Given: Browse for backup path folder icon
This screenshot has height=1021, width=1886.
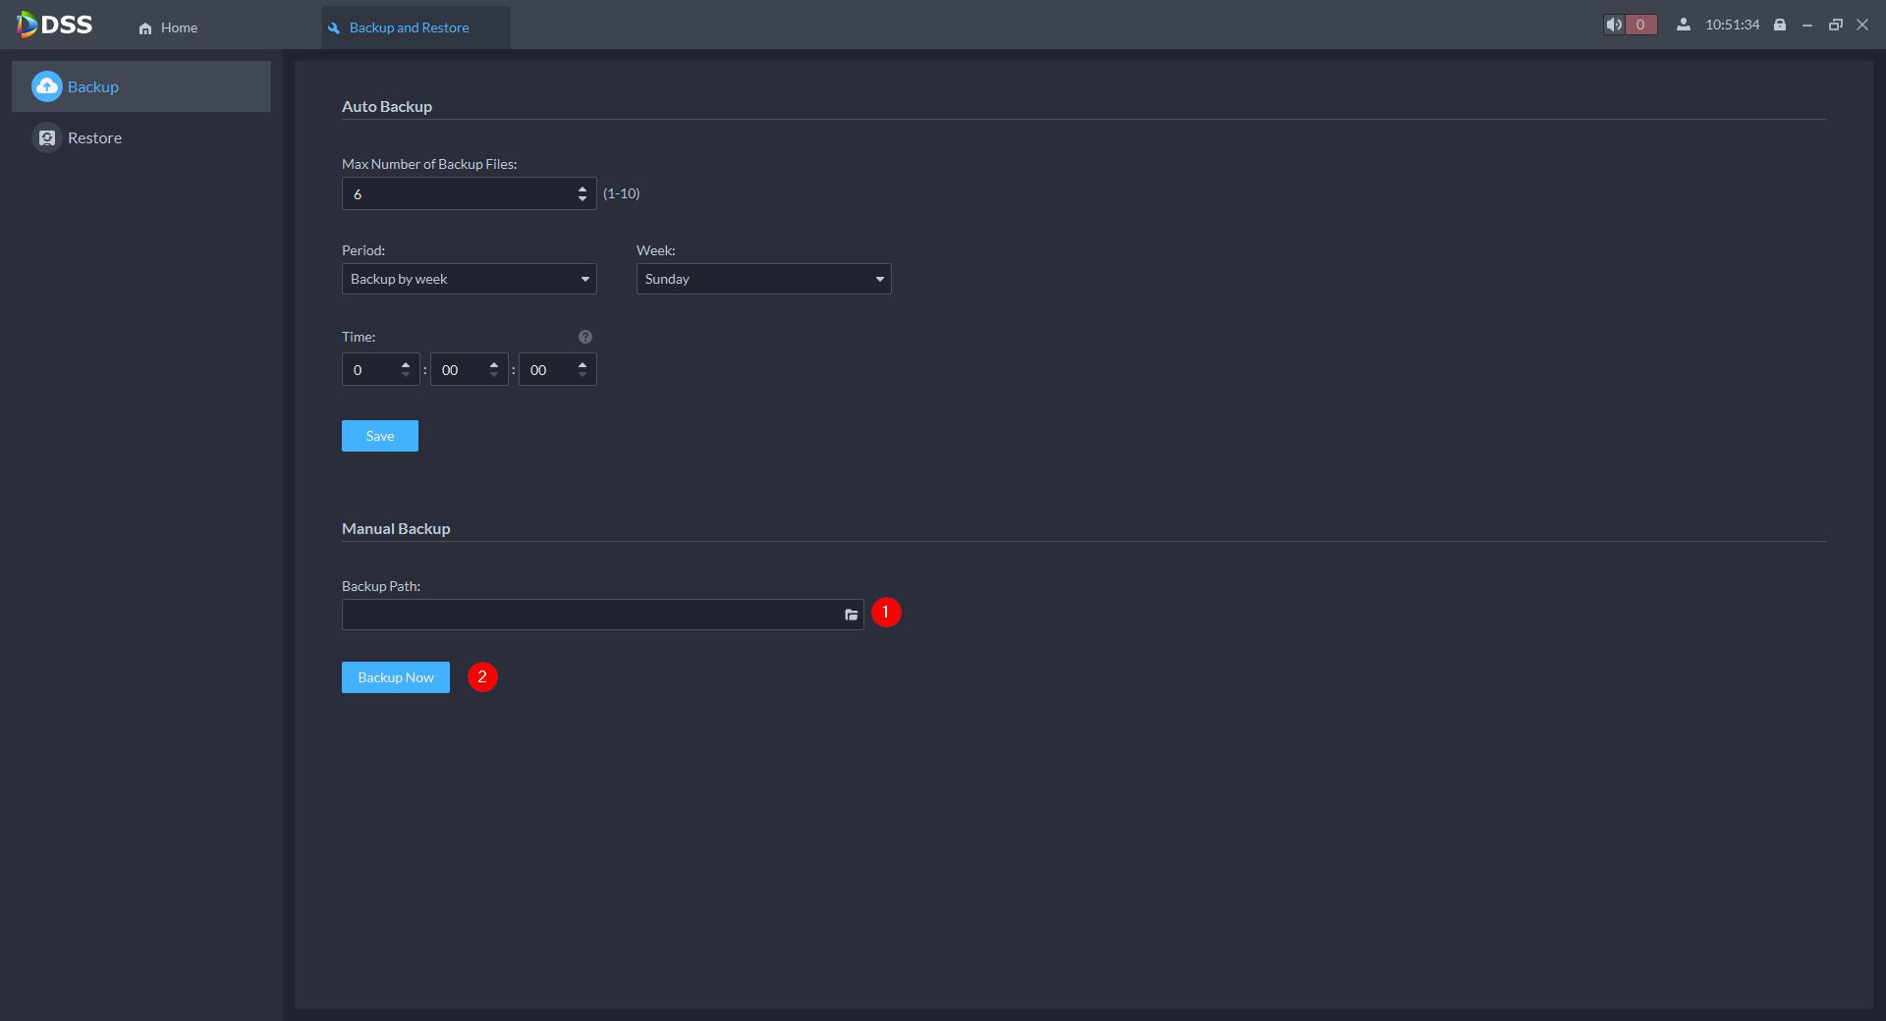Looking at the screenshot, I should [852, 615].
